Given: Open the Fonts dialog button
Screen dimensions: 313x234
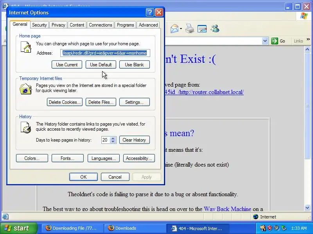Looking at the screenshot, I should click(67, 158).
